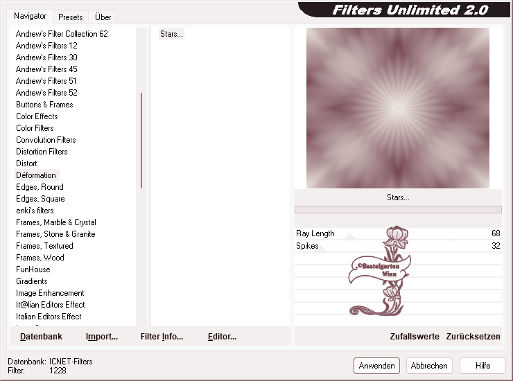Viewport: 513px width, 381px height.
Task: Click Zufallswerte to randomize settings
Action: [415, 337]
